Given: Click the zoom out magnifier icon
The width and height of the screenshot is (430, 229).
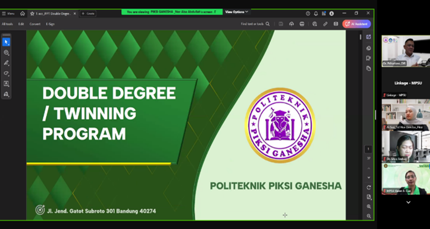Looking at the screenshot, I should click(369, 216).
